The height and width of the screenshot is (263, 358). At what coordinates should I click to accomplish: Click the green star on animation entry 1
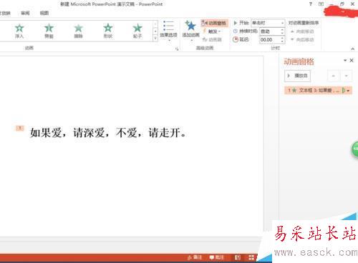point(294,90)
